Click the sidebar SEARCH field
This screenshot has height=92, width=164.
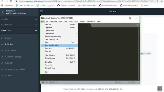click(19, 19)
